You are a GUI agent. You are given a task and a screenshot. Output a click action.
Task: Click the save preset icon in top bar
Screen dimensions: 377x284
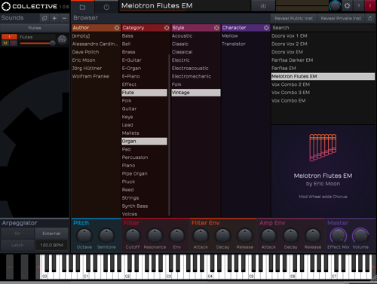(x=263, y=6)
